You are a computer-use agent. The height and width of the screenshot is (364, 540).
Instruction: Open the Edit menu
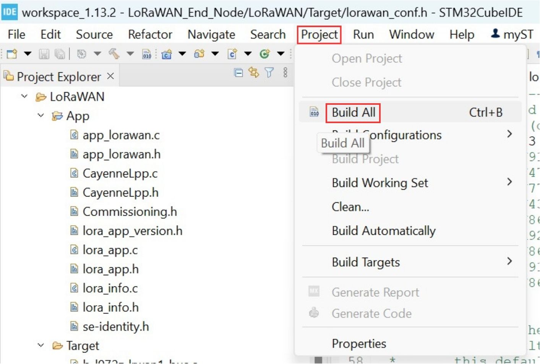51,34
